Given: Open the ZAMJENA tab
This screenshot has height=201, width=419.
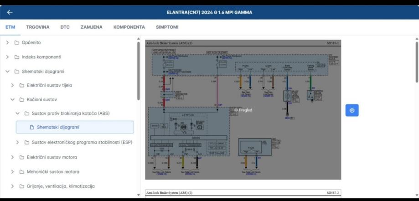Looking at the screenshot, I should 91,27.
